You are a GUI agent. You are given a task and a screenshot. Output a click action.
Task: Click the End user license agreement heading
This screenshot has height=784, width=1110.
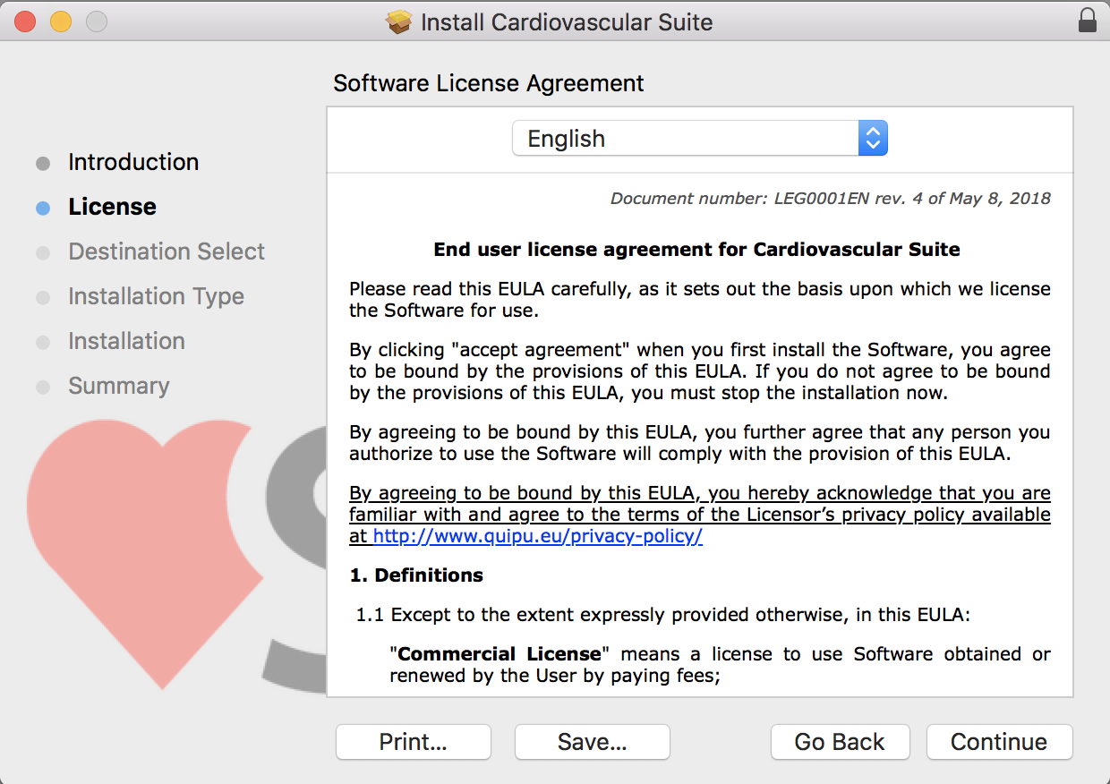696,250
